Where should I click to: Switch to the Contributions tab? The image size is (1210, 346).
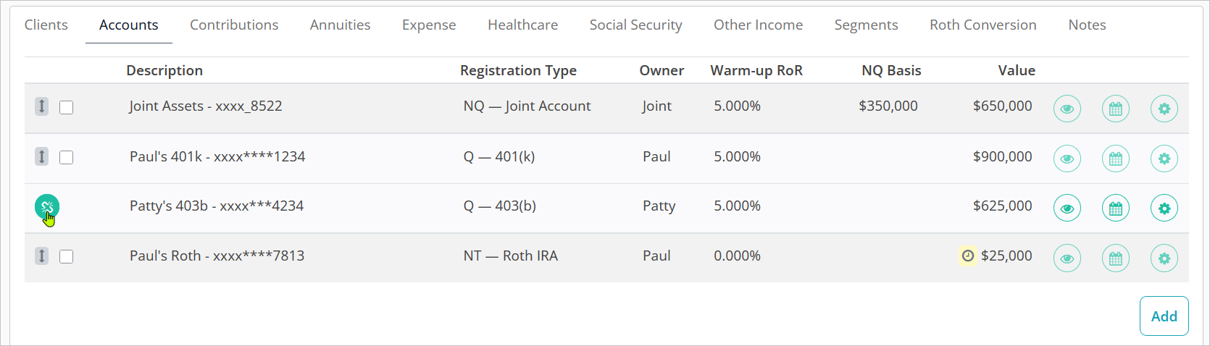pos(234,25)
